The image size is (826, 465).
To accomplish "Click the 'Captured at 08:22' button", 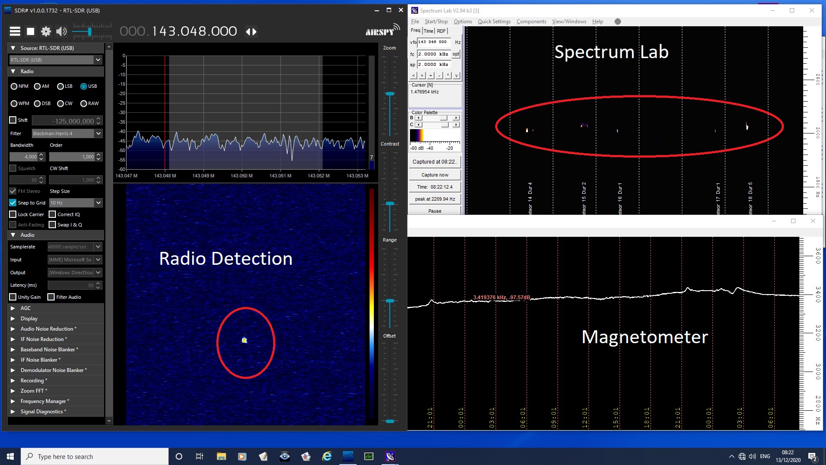I will [x=435, y=162].
